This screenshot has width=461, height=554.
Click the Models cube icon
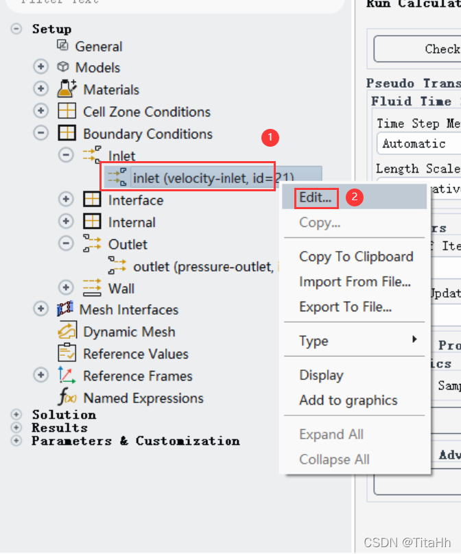pyautogui.click(x=63, y=67)
